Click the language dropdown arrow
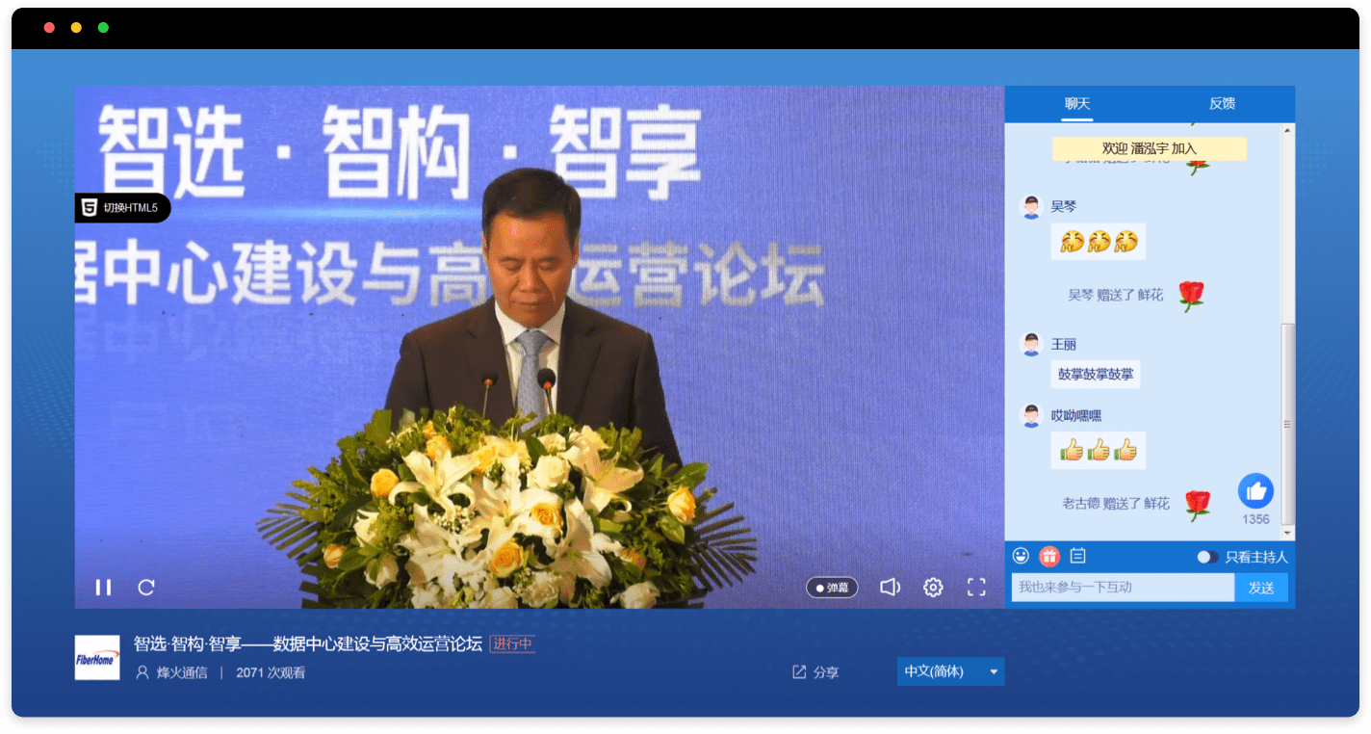 point(994,671)
